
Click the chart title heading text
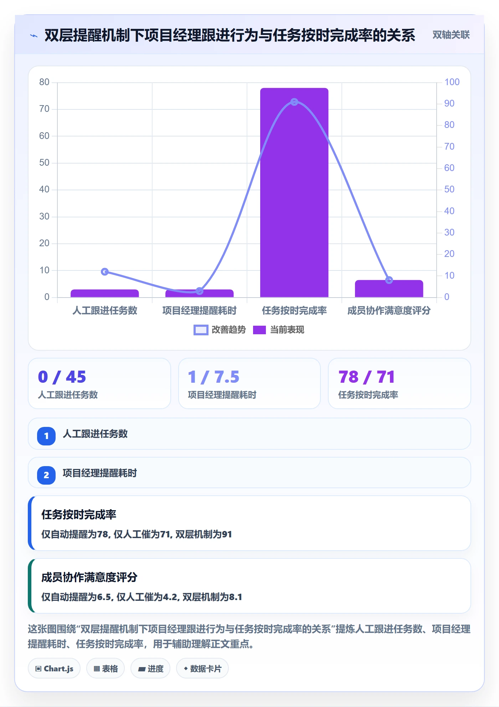(x=230, y=35)
